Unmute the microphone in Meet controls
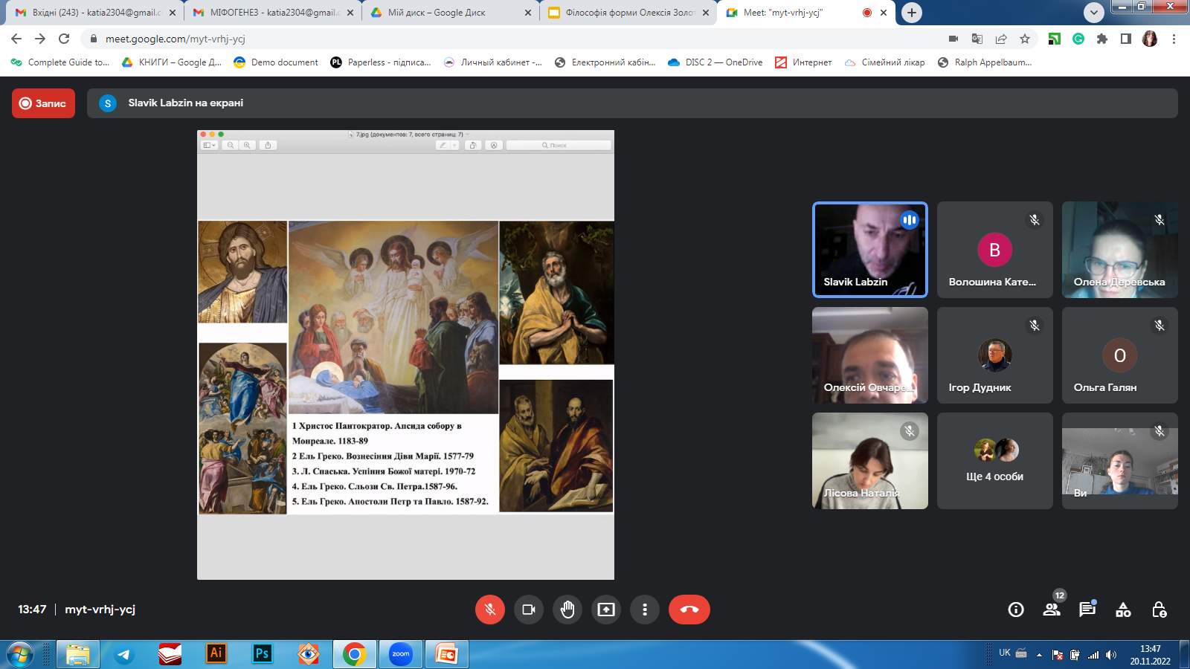Image resolution: width=1190 pixels, height=669 pixels. [x=490, y=610]
